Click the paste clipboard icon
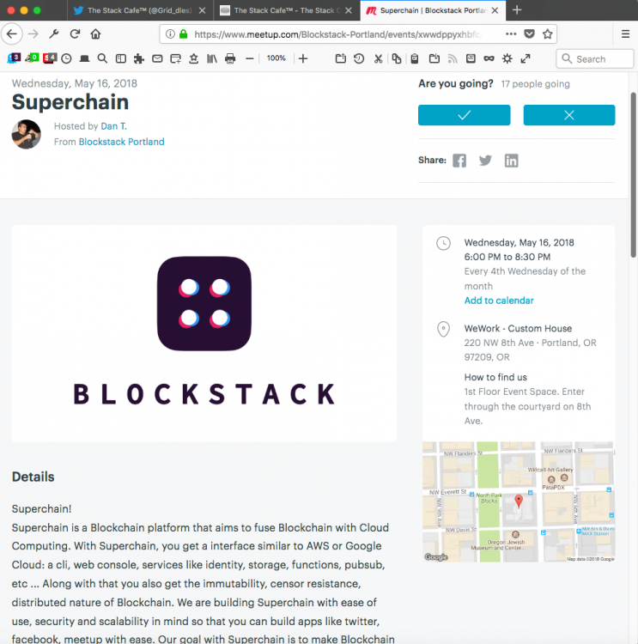 tap(415, 58)
